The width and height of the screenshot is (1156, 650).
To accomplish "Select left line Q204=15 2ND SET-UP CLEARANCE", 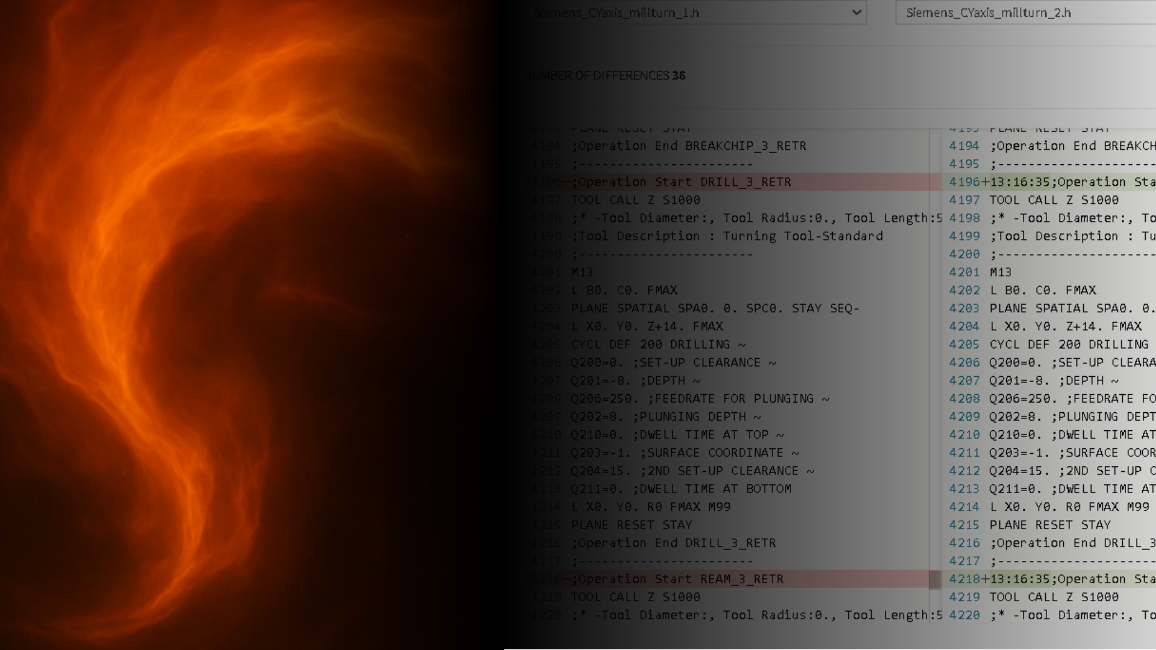I will point(692,471).
